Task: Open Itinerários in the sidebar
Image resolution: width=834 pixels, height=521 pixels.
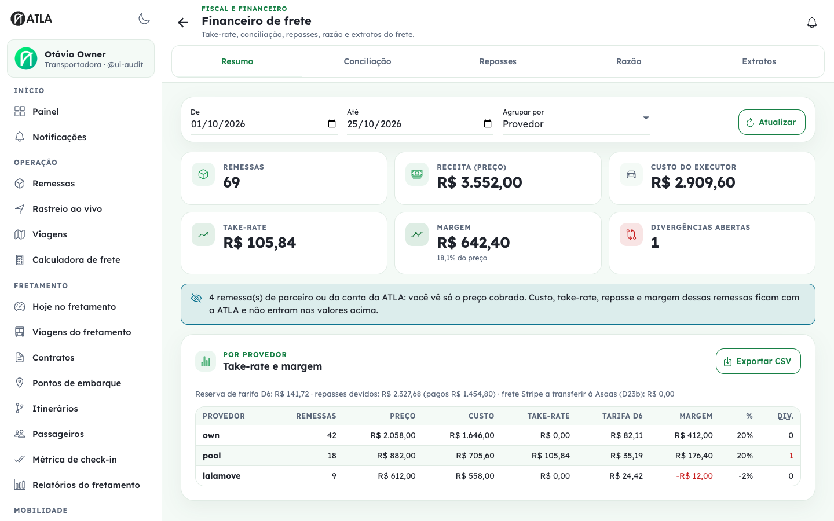Action: (81, 409)
